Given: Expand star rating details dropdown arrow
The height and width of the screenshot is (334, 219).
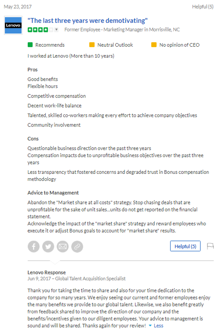Looking at the screenshot, I should [56, 30].
